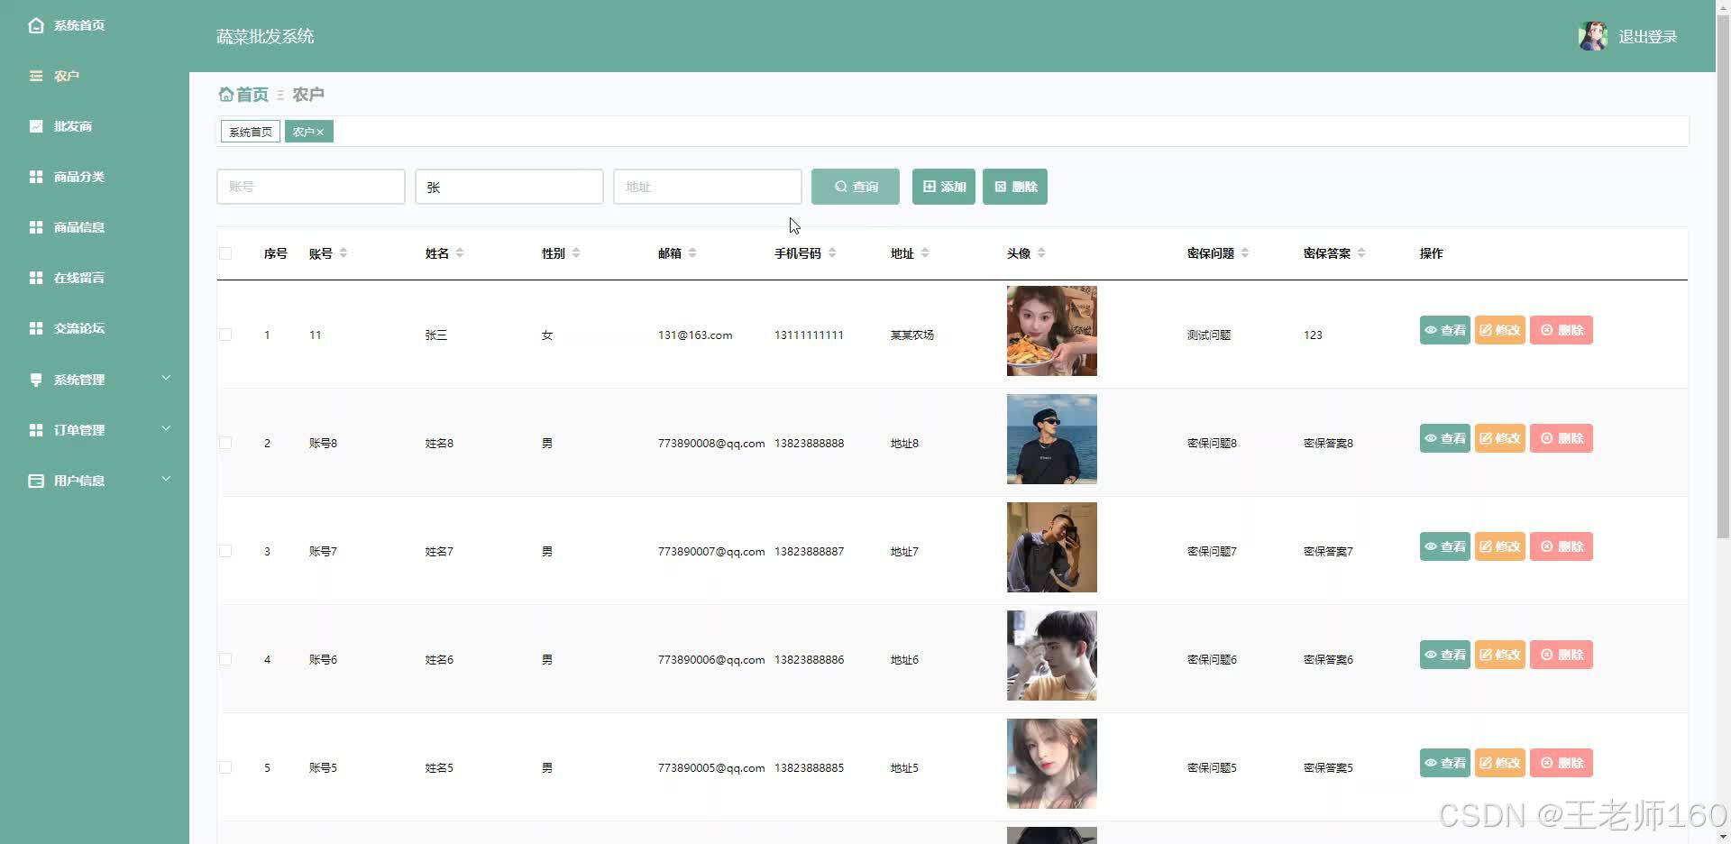Sort by 账号 column arrows

[x=343, y=253]
